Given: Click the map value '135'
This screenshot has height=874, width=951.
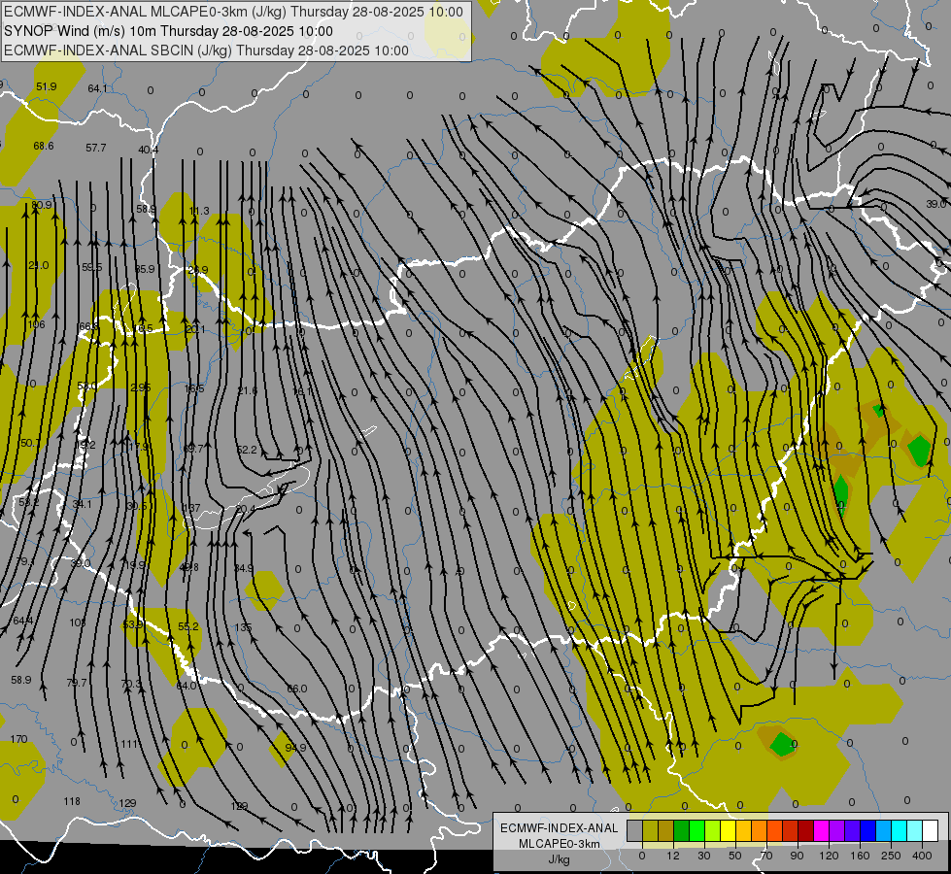Looking at the screenshot, I should [x=243, y=627].
